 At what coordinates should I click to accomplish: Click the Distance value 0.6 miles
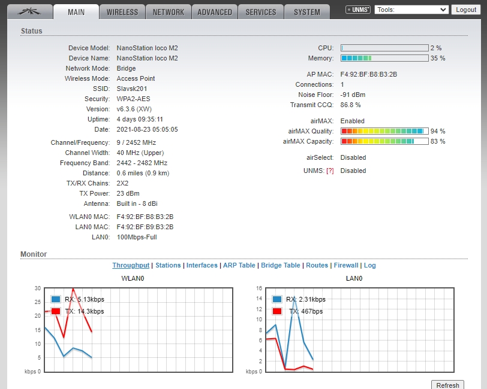pos(143,173)
